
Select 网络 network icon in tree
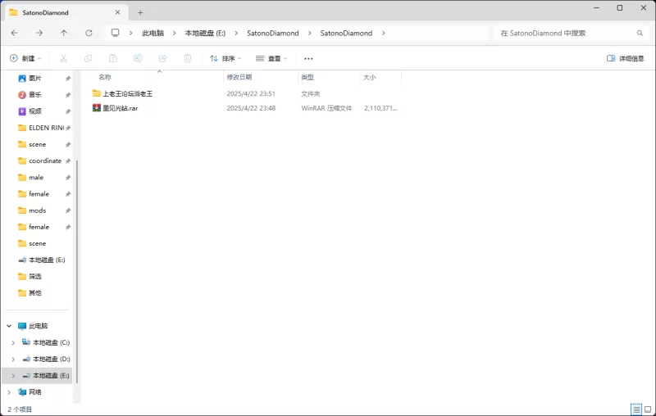[x=22, y=392]
